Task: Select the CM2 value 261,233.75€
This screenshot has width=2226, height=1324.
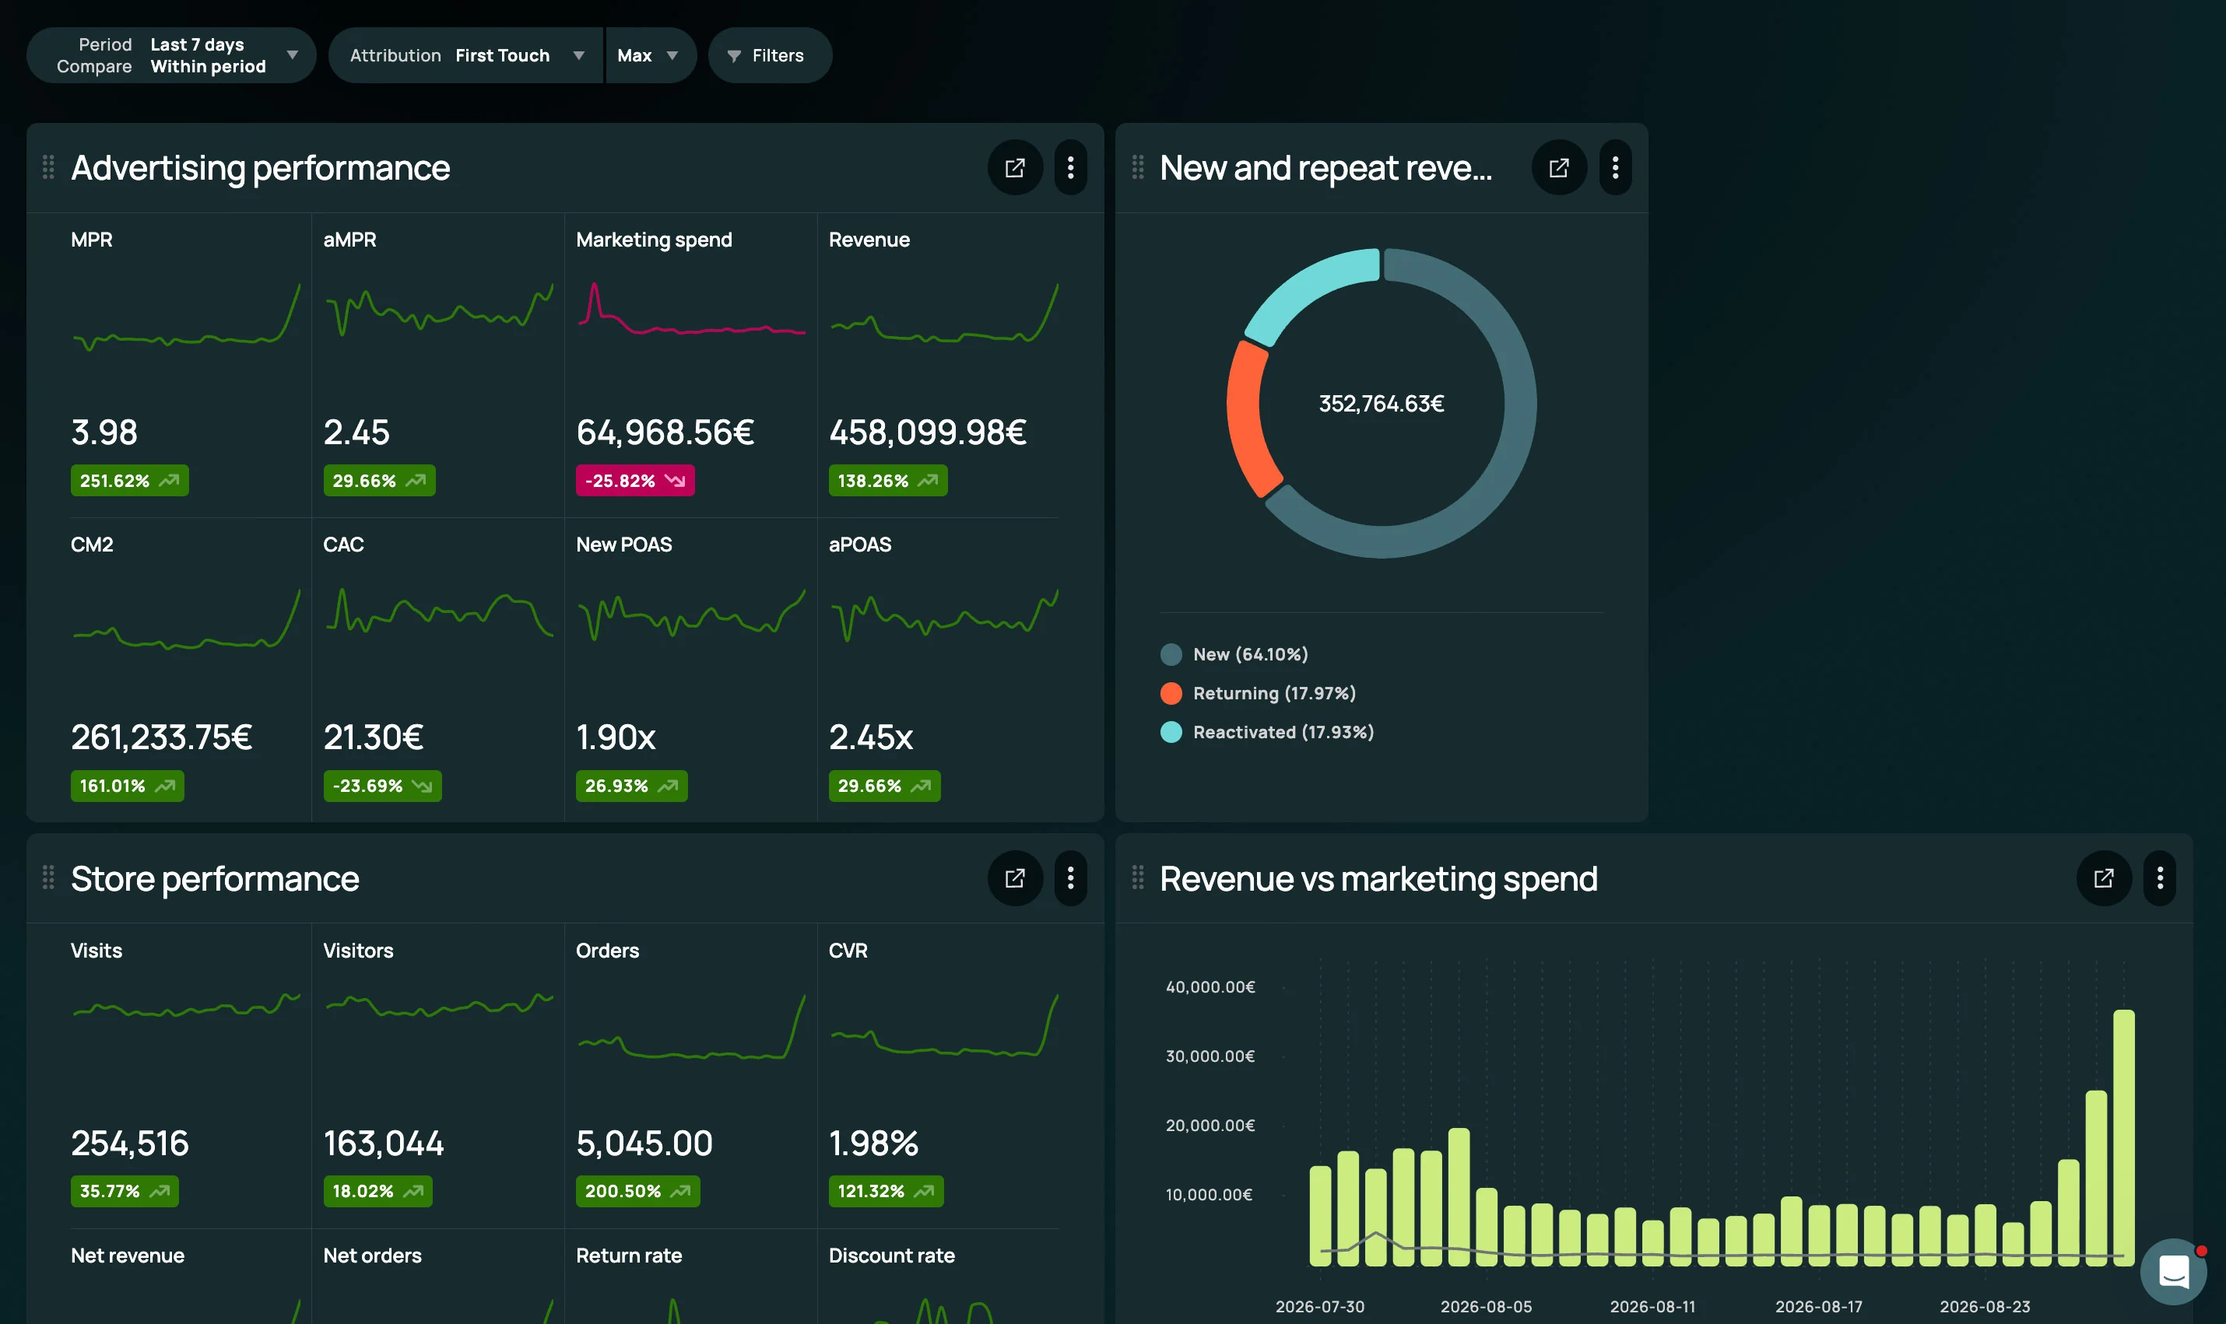Action: click(x=162, y=737)
